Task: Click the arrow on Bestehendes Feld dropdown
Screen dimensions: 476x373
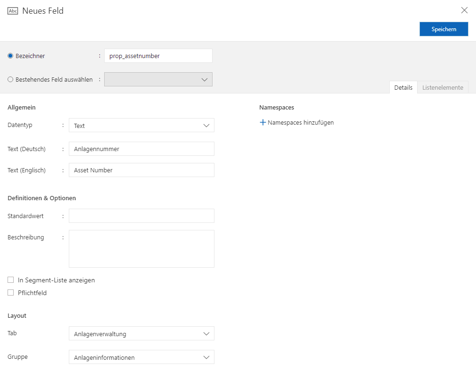Action: [x=205, y=79]
